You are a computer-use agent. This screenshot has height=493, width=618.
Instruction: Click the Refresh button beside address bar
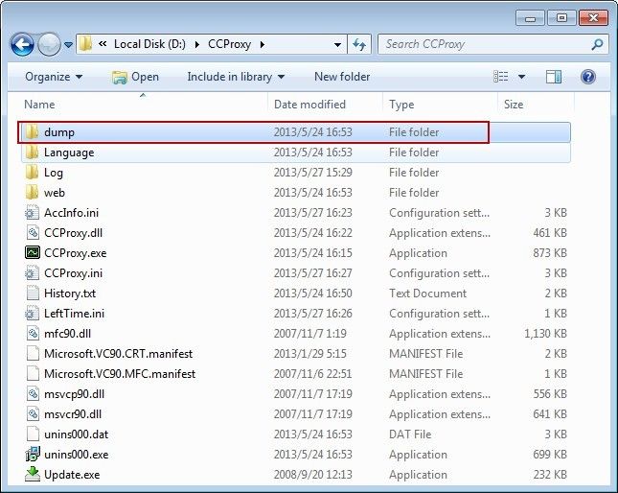coord(359,44)
